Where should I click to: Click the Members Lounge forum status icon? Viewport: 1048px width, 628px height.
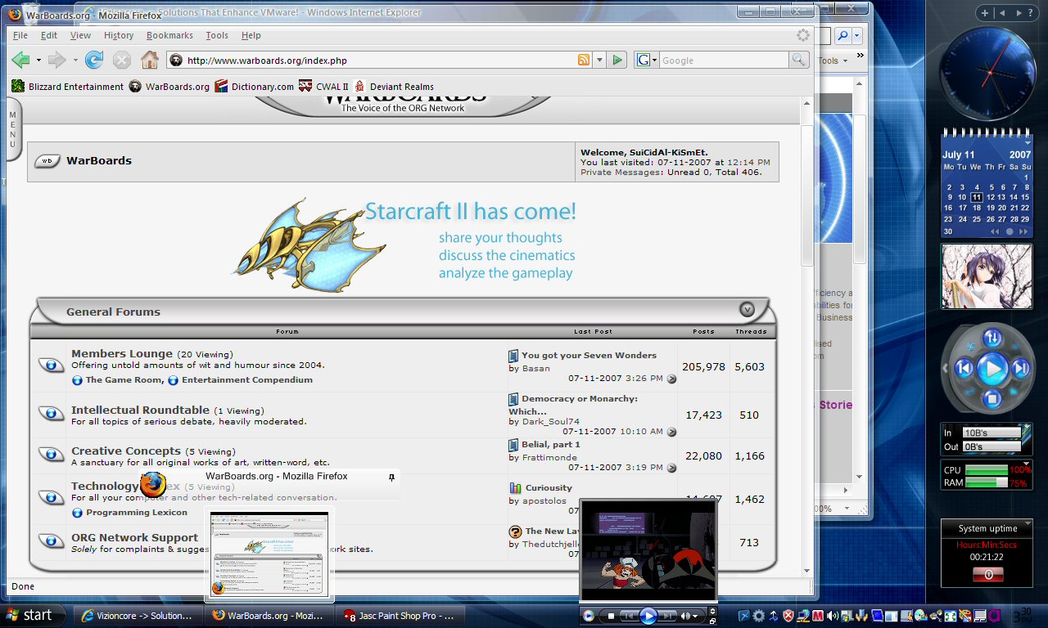[51, 365]
